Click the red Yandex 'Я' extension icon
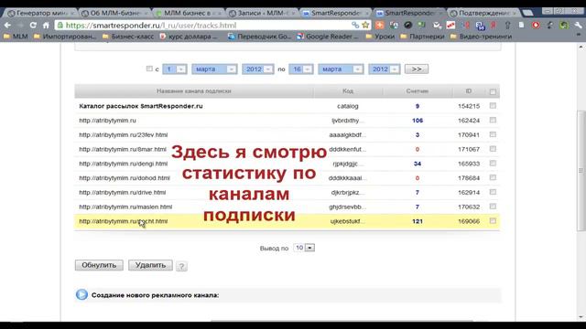 [x=494, y=25]
